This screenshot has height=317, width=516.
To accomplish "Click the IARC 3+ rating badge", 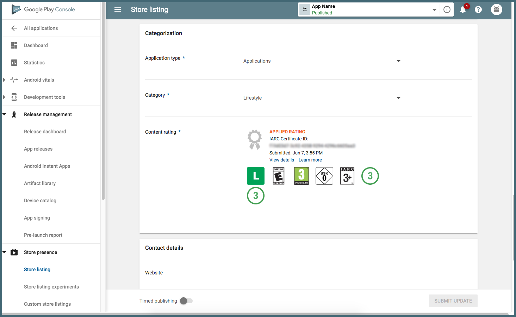I will point(347,176).
